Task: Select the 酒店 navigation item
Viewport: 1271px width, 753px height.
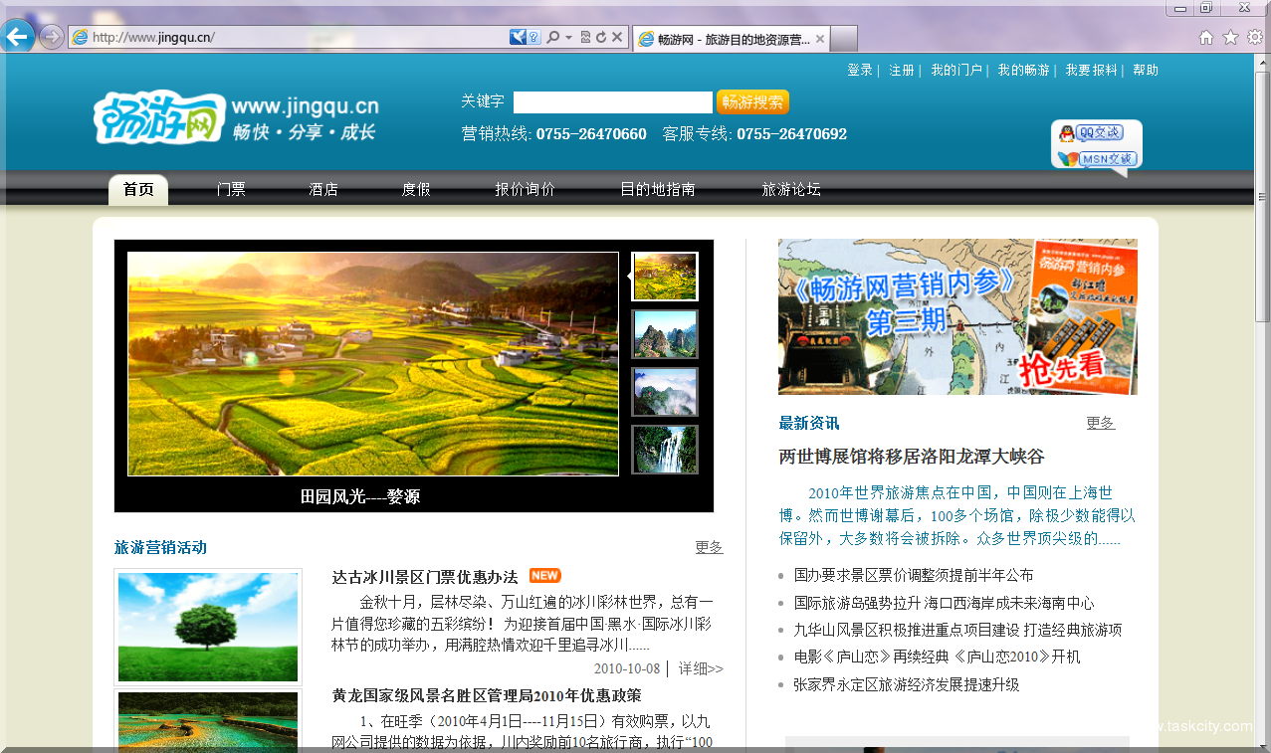Action: tap(323, 189)
